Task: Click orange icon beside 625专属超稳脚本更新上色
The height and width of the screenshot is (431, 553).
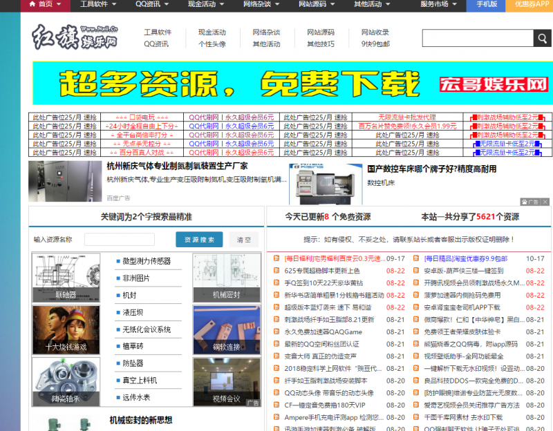Action: click(x=276, y=271)
